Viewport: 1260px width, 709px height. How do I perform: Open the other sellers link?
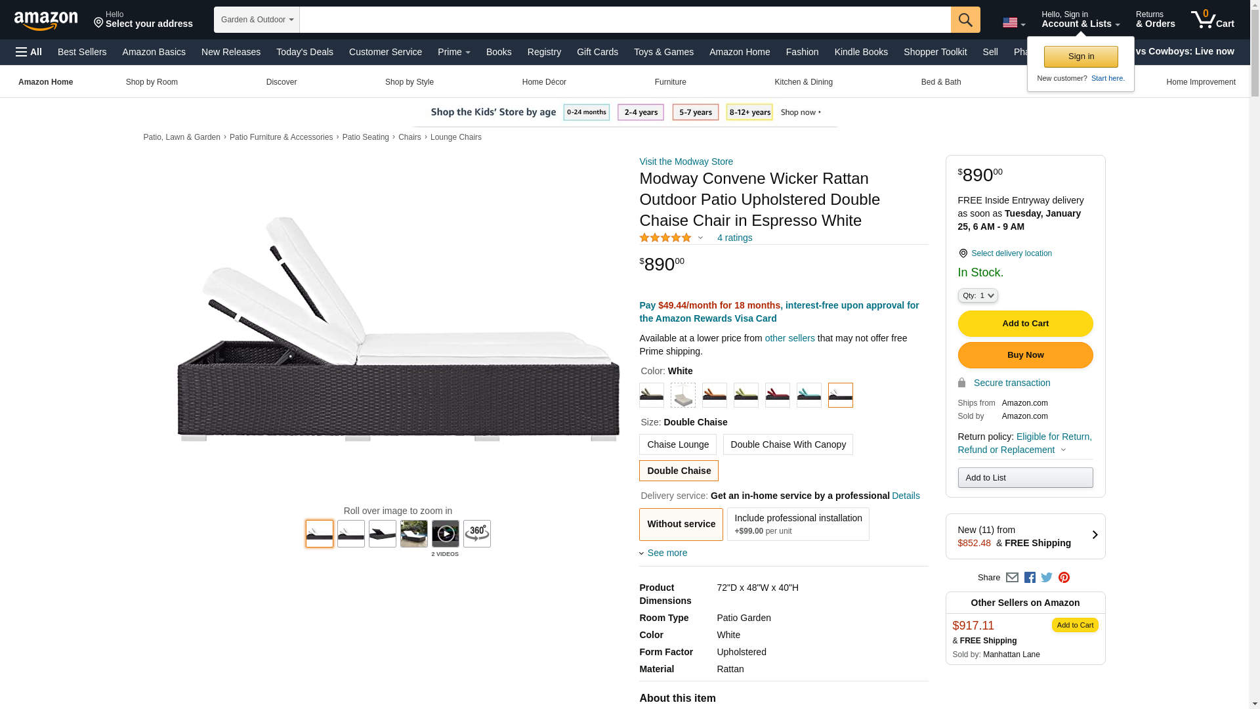(x=789, y=338)
